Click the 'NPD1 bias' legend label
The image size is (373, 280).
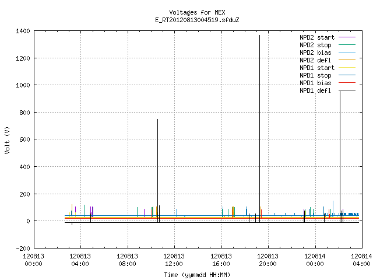point(315,83)
